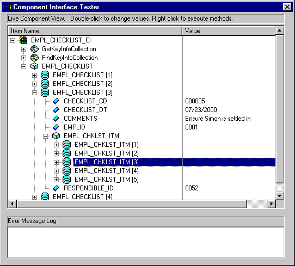This screenshot has height=266, width=295.
Task: Click the EMPL_CHECKLIST_CI component icon
Action: (23, 40)
